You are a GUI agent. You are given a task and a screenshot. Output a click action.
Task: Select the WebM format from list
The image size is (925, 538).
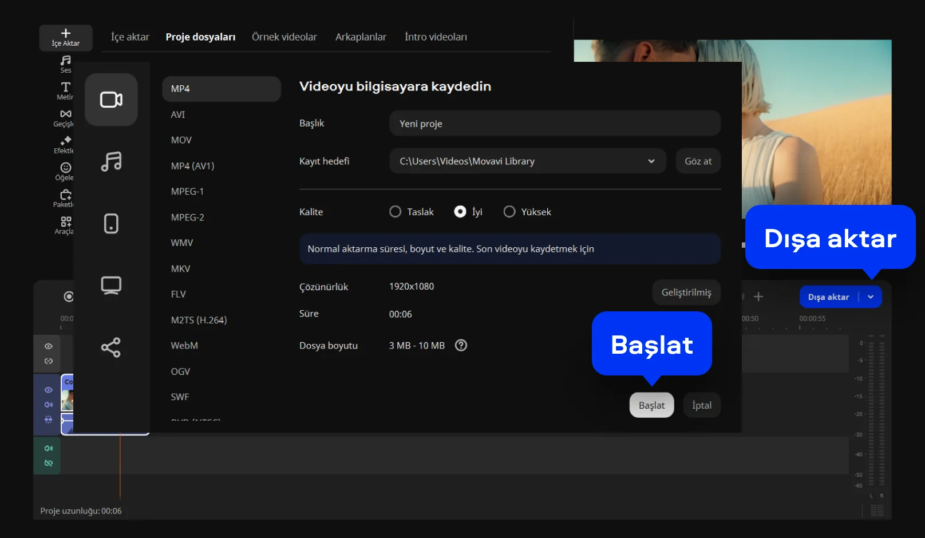[184, 346]
